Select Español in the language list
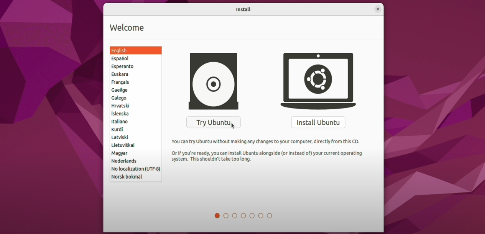 [136, 58]
